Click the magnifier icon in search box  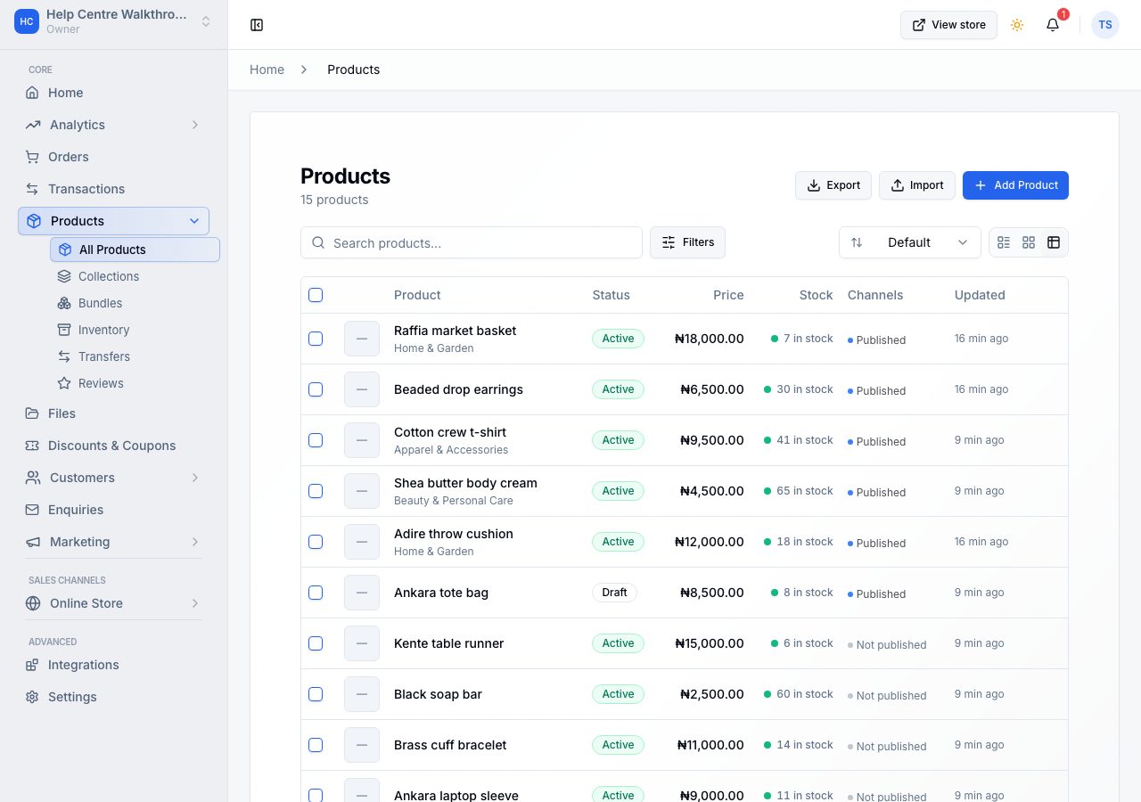coord(318,242)
